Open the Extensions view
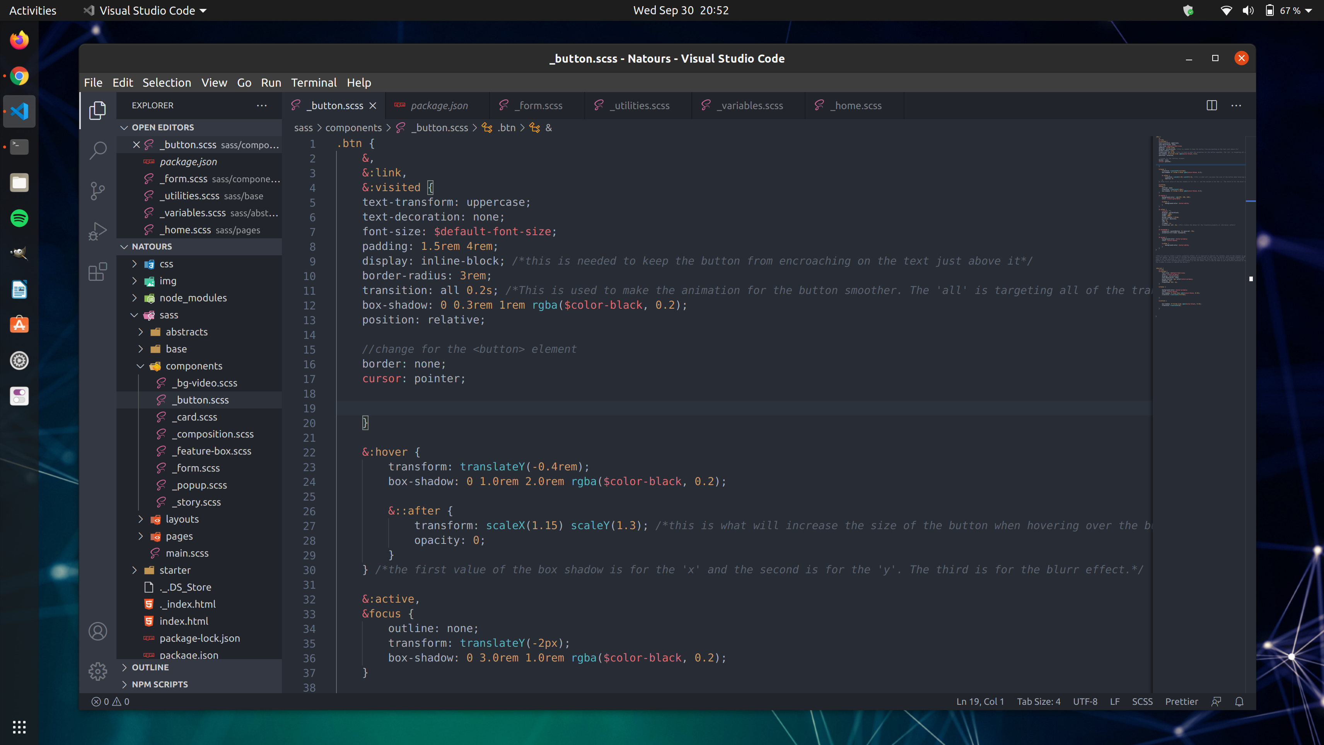The image size is (1324, 745). [x=97, y=272]
